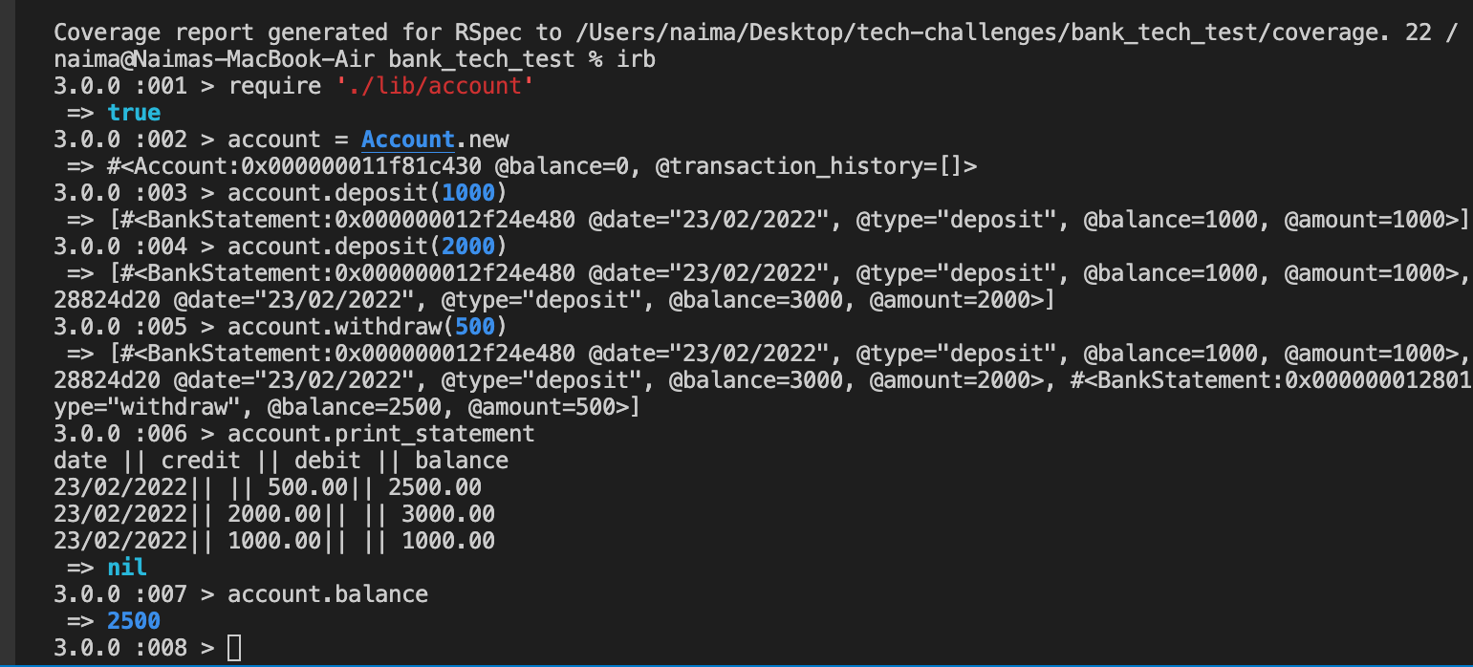Click the terminal cursor at prompt :008
The width and height of the screenshot is (1473, 667).
234,649
